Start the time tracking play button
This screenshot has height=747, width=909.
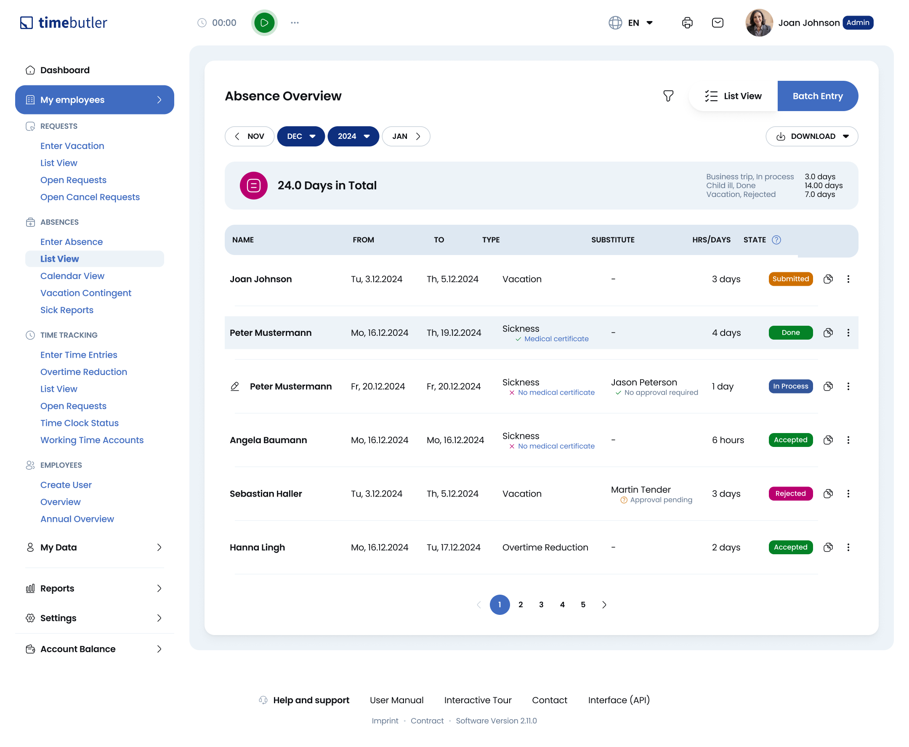click(x=264, y=23)
